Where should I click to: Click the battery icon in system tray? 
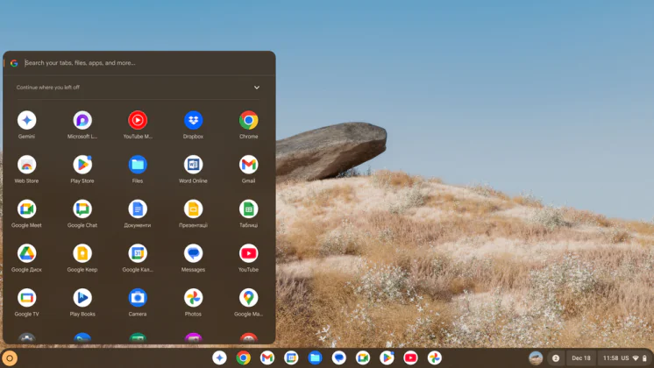tap(644, 358)
